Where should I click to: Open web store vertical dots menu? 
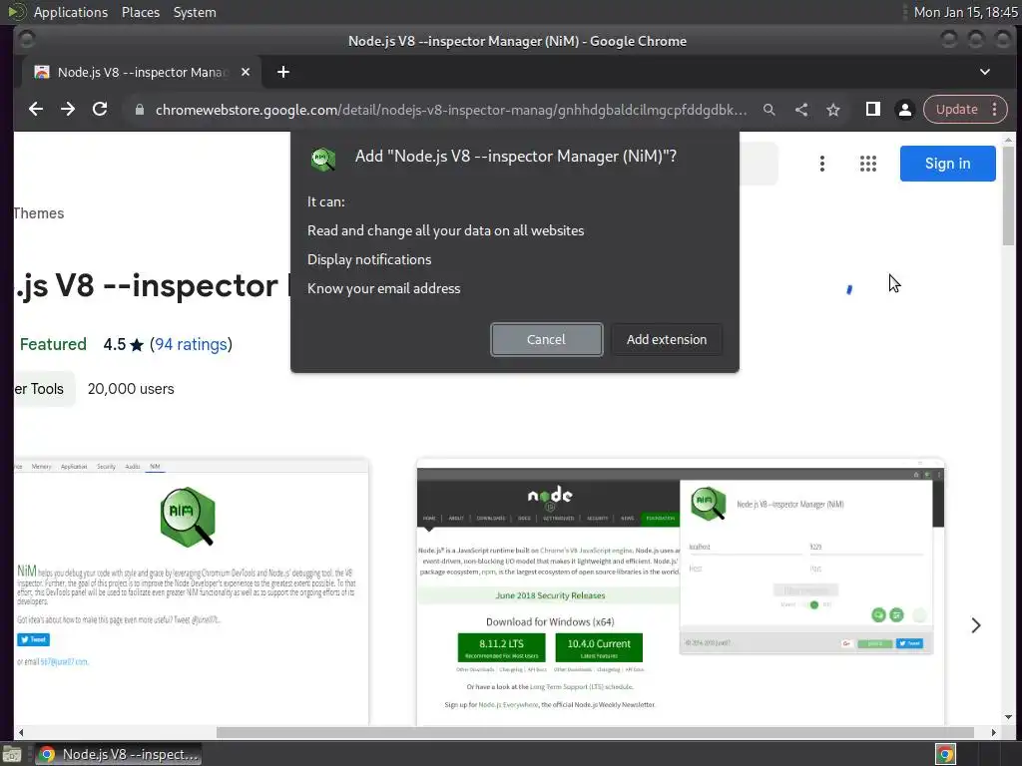pyautogui.click(x=822, y=164)
